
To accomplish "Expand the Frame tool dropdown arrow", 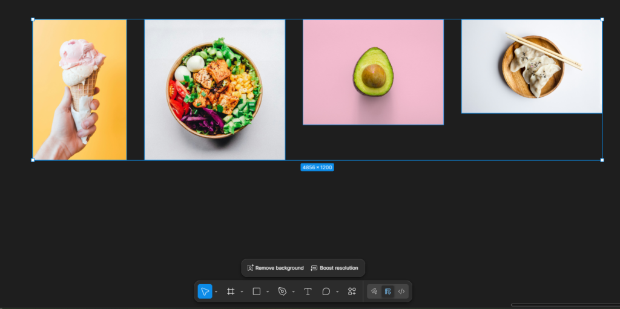I will tap(242, 291).
